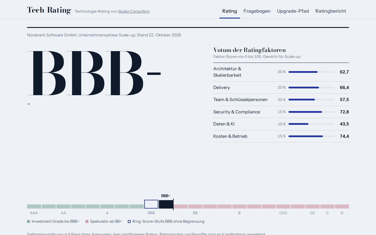Click the Security & Compliance score bar
Viewport: 376px width, 235px height.
coord(311,112)
